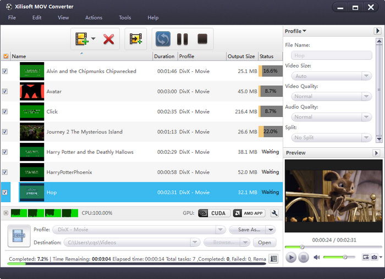Uncheck the Avatar file checkbox
This screenshot has height=279, width=385.
[x=5, y=91]
